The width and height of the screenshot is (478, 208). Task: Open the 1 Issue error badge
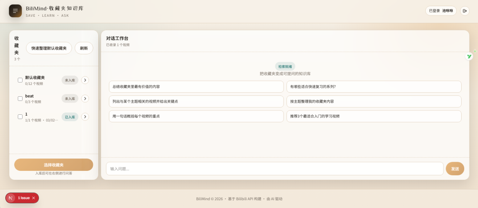[24, 198]
